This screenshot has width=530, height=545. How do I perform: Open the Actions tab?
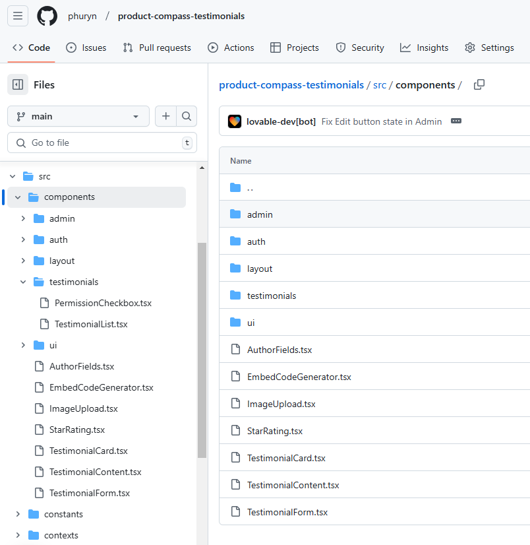[x=231, y=48]
